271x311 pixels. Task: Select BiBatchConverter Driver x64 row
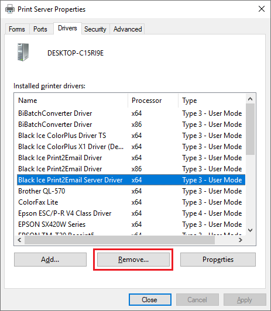[131, 113]
